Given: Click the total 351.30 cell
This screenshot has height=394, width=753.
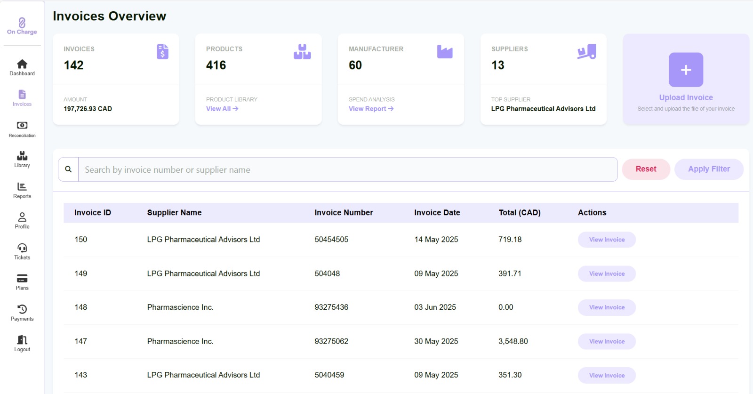Looking at the screenshot, I should (510, 375).
